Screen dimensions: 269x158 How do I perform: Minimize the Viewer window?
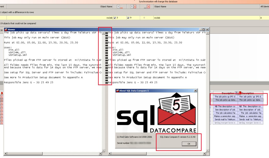[201, 29]
